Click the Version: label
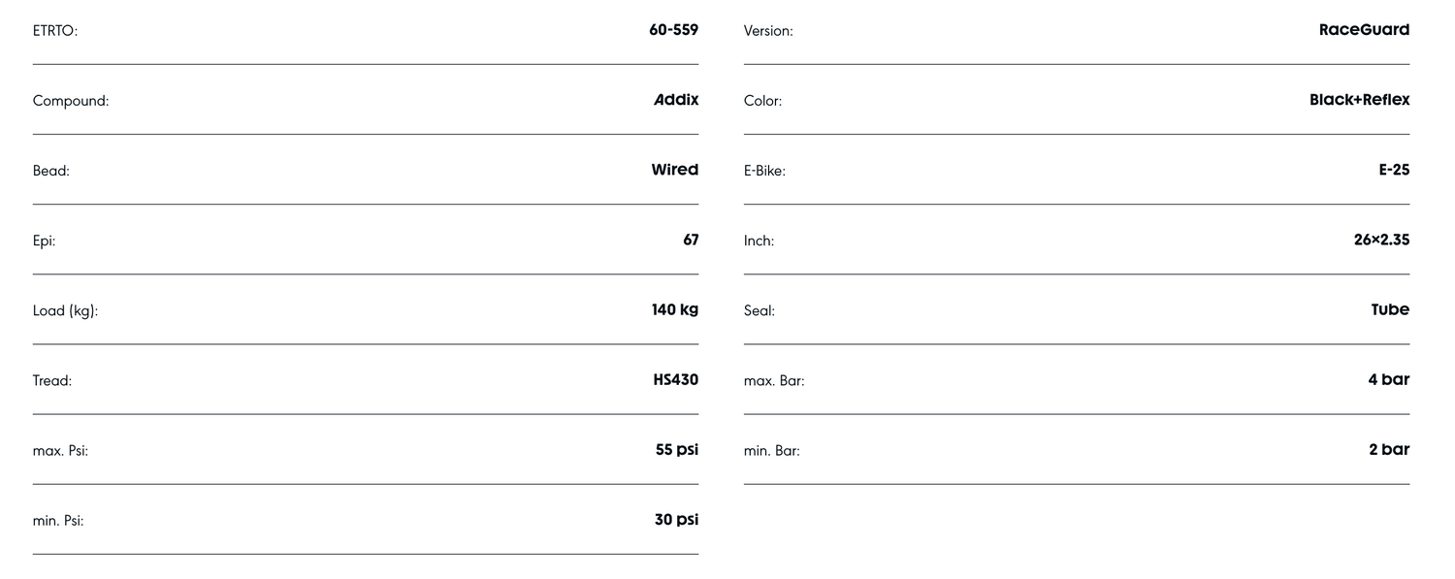 tap(768, 31)
